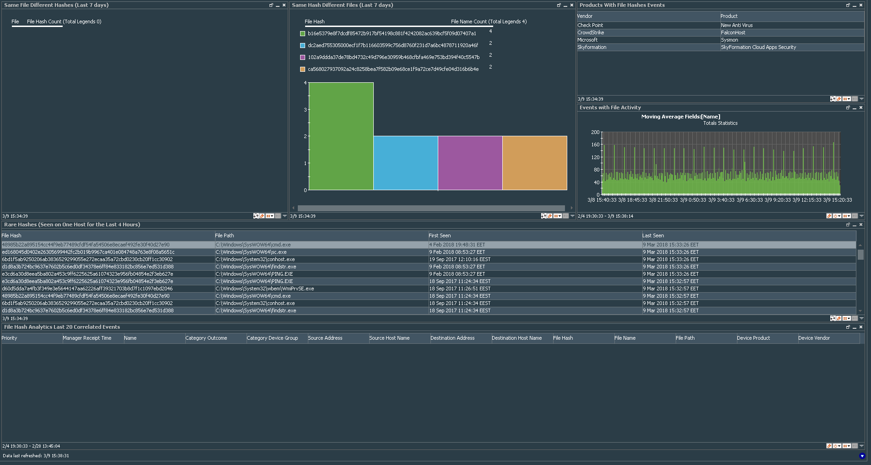This screenshot has height=465, width=871.
Task: Select the sc.exe row in Rare Hashes
Action: 251,252
